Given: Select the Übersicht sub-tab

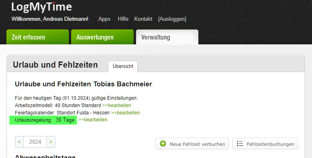Looking at the screenshot, I should pos(123,66).
